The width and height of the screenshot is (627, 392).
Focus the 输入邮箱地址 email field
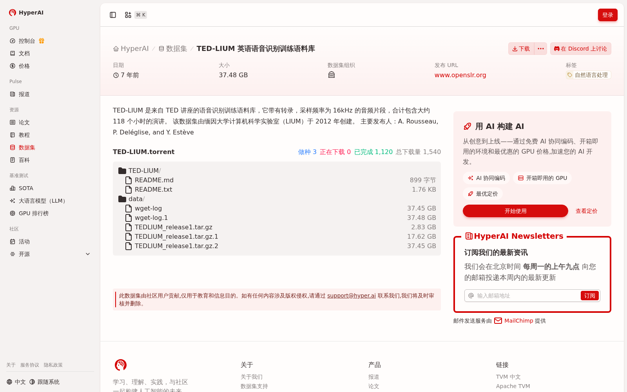(x=527, y=296)
